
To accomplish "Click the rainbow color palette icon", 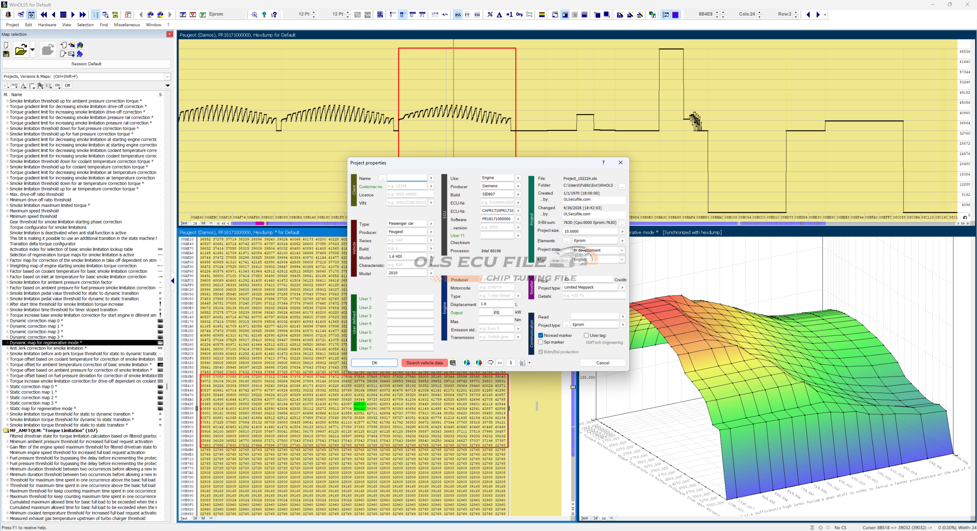I will click(542, 14).
